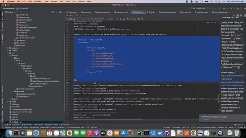Select pom.xml in project tree
The height and width of the screenshot is (138, 246).
(x=14, y=120)
